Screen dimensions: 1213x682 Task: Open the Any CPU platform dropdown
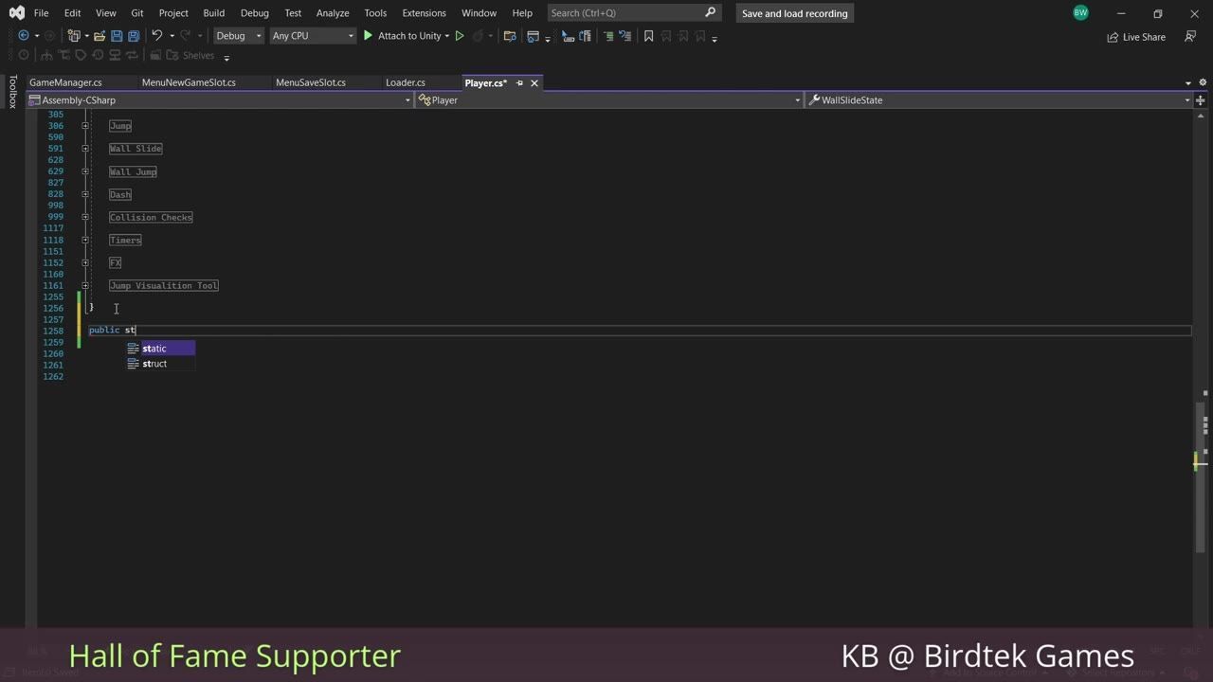[312, 36]
